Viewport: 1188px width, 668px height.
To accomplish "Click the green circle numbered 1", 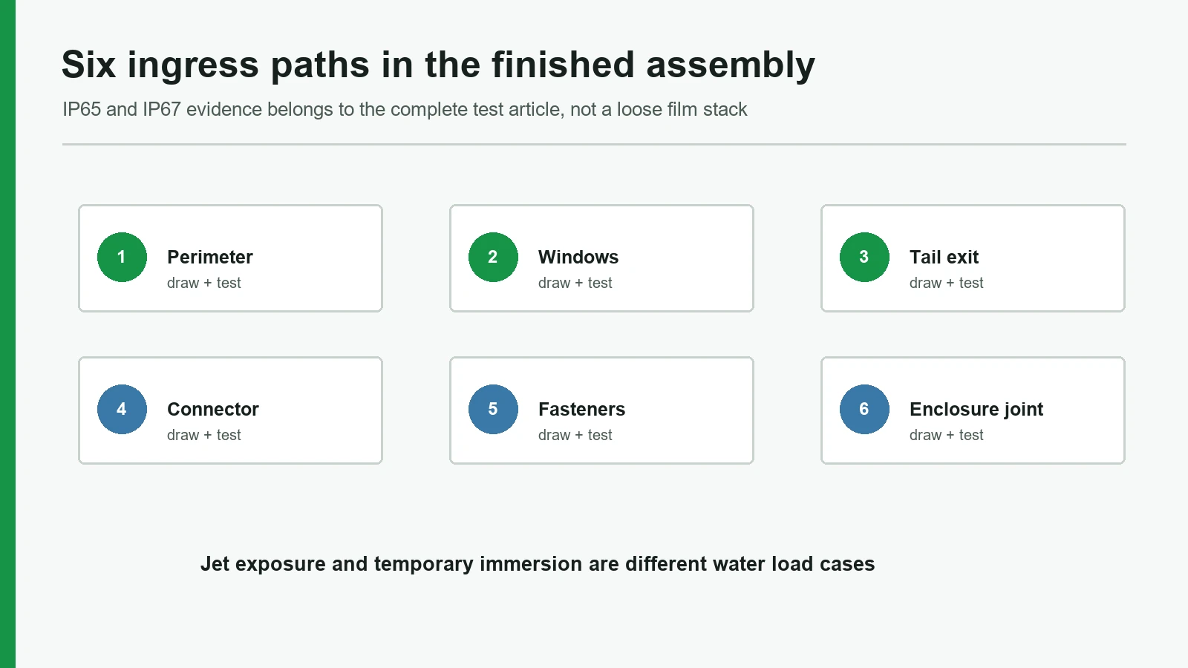I will 122,257.
